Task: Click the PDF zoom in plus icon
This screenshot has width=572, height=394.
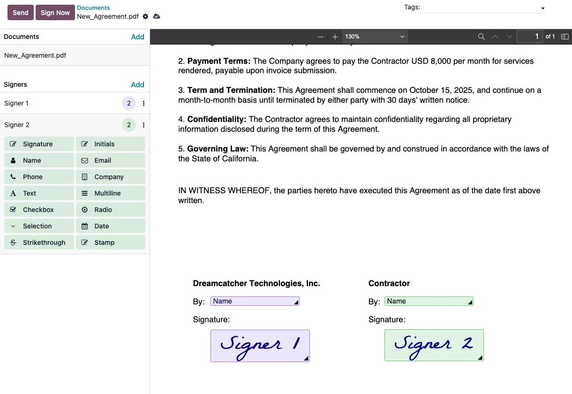Action: (x=335, y=37)
